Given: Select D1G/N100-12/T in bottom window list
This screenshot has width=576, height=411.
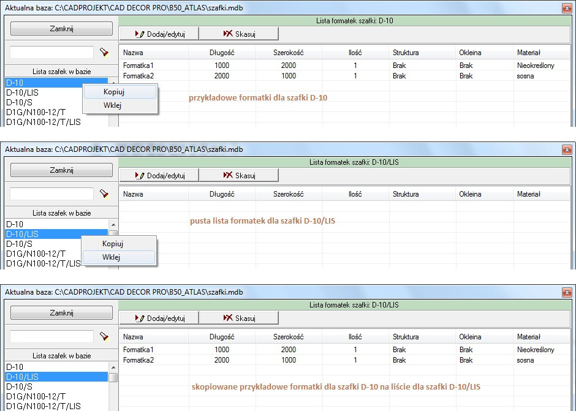Looking at the screenshot, I should (56, 397).
